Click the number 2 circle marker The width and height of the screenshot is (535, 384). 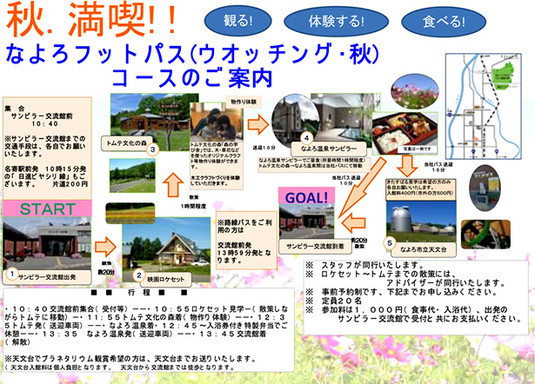139,275
